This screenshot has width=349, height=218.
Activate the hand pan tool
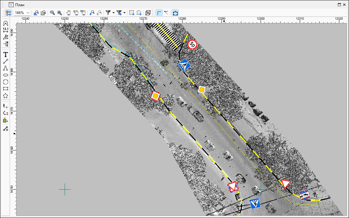pyautogui.click(x=68, y=13)
